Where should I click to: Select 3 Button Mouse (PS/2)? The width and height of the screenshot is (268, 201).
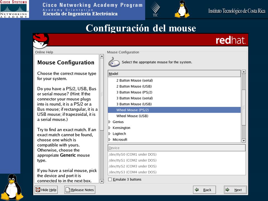[174, 92]
